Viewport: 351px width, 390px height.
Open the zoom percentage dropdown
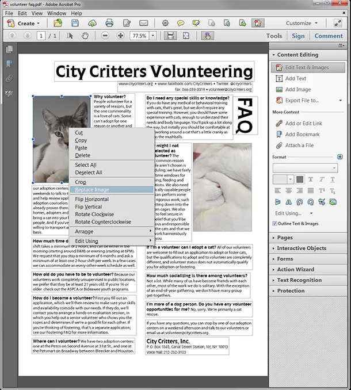[x=153, y=36]
